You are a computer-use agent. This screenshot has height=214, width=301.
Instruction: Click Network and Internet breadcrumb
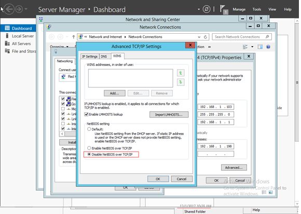[x=105, y=37]
